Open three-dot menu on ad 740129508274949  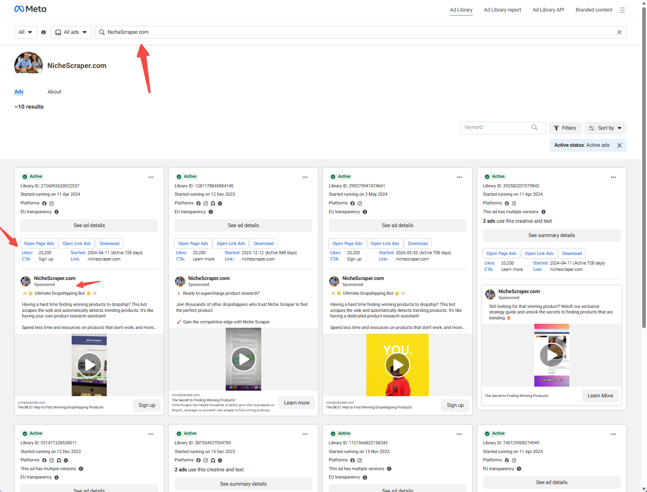[x=613, y=434]
